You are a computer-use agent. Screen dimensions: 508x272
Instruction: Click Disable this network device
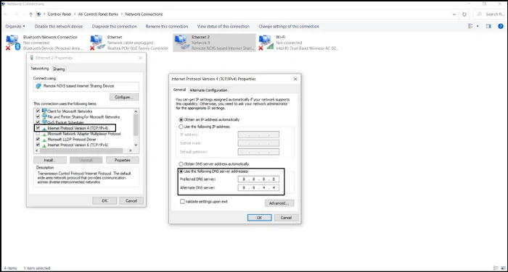pos(59,27)
